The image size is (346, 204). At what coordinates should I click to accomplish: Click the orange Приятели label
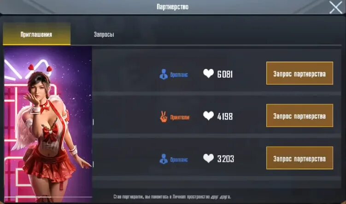point(180,117)
